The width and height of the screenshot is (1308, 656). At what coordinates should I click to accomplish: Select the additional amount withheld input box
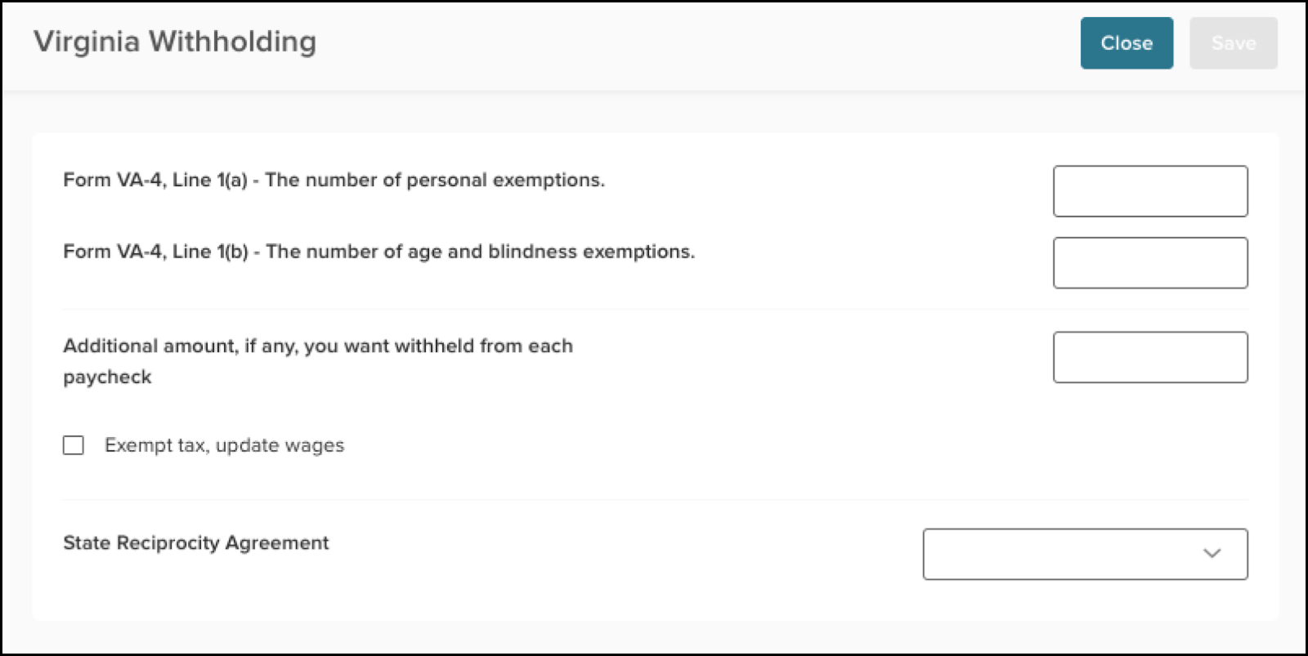point(1150,357)
